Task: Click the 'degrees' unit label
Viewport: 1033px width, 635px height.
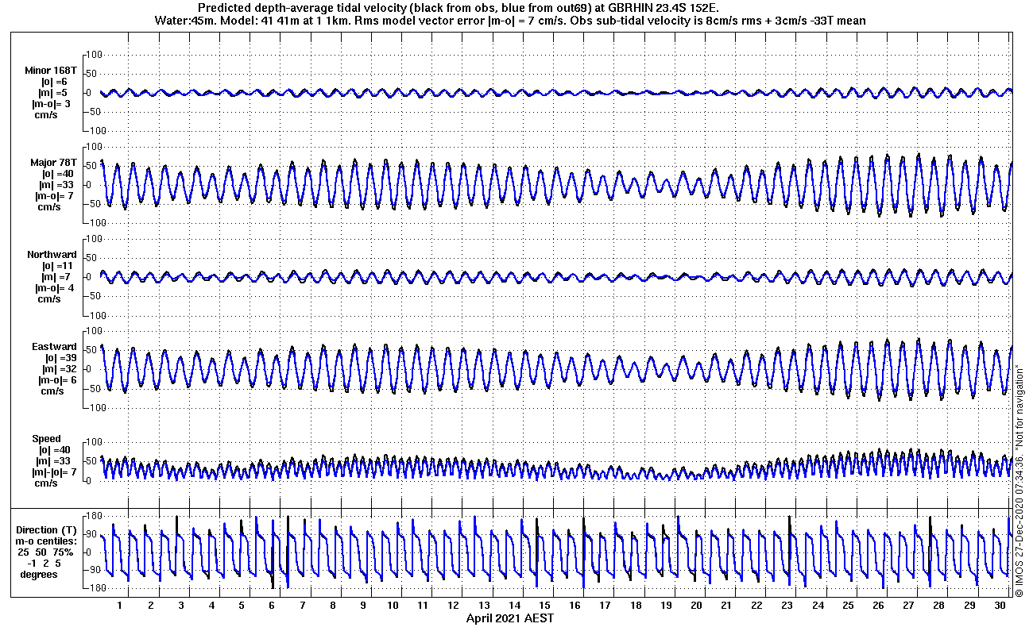Action: (39, 574)
